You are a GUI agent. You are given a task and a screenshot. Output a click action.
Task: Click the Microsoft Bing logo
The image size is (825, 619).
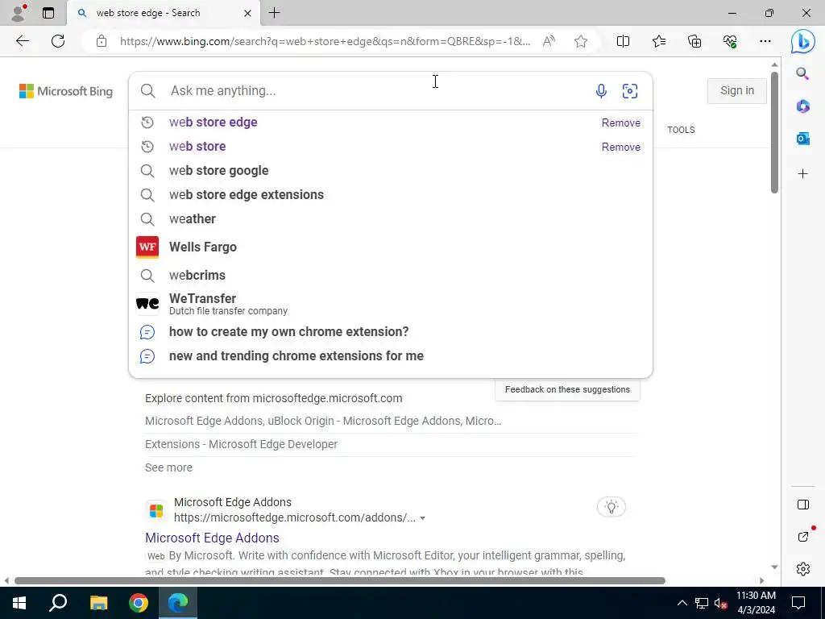[66, 91]
